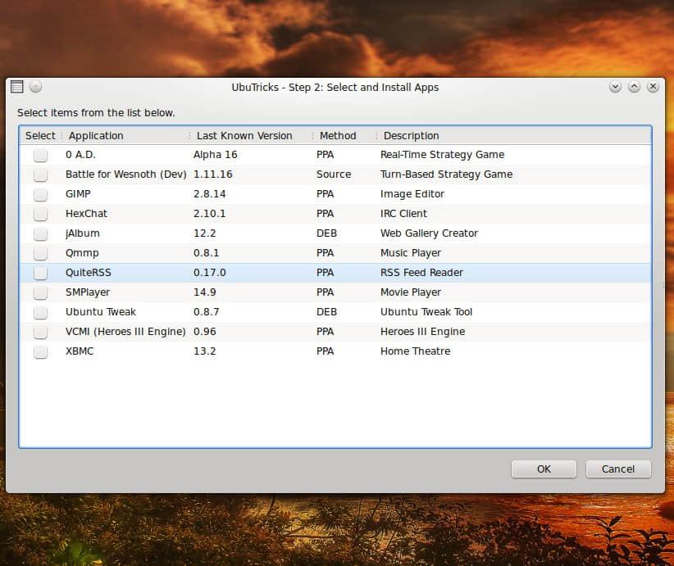Toggle the Qmmp checkbox

click(x=40, y=253)
